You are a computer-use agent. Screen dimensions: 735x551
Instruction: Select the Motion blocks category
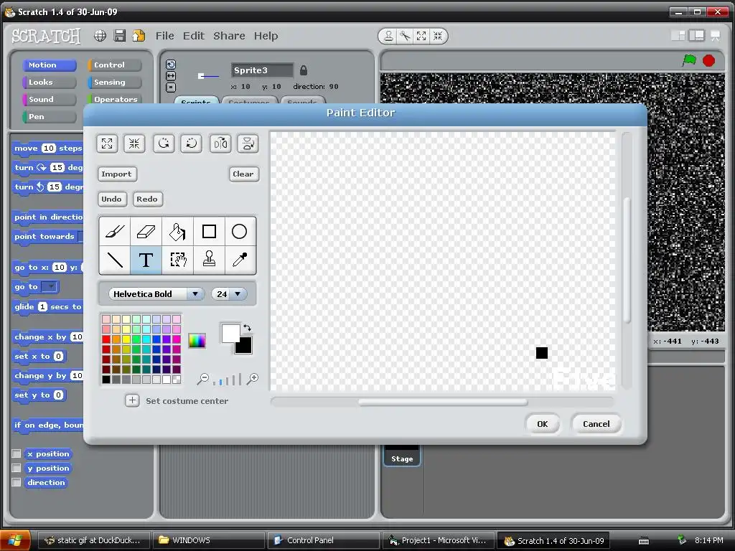(50, 65)
